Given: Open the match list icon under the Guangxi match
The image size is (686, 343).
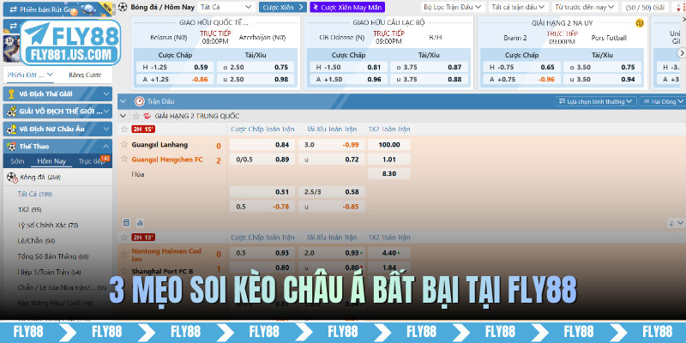Looking at the screenshot, I should [x=126, y=223].
